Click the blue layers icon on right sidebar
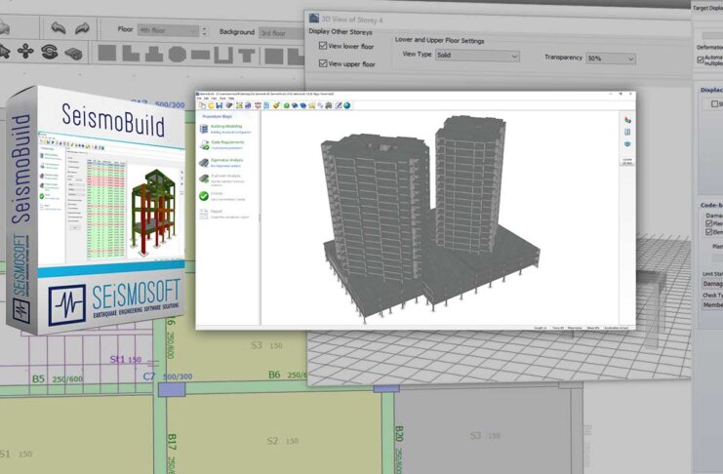Image resolution: width=723 pixels, height=474 pixels. [627, 144]
